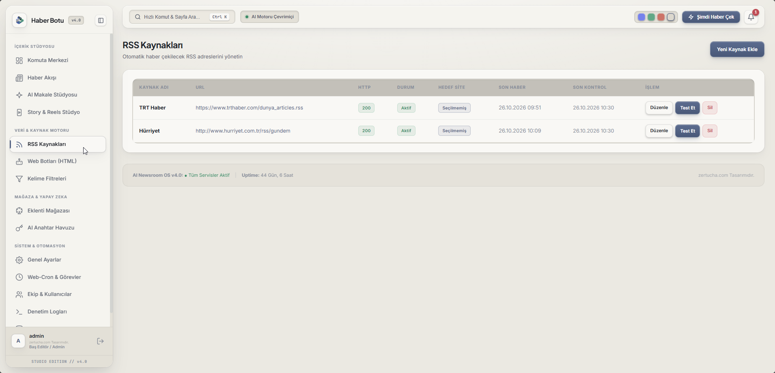
Task: Click the Haber Botu logo icon
Action: (19, 20)
